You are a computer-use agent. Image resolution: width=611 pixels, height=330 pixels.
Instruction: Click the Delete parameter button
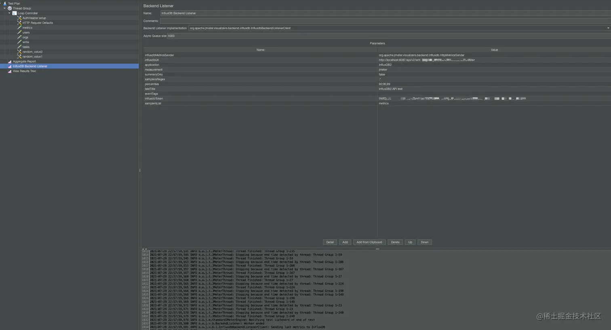395,242
